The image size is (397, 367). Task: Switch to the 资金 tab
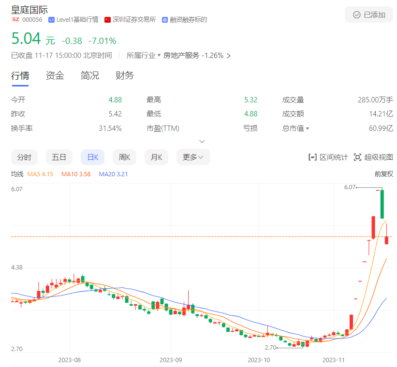click(55, 76)
